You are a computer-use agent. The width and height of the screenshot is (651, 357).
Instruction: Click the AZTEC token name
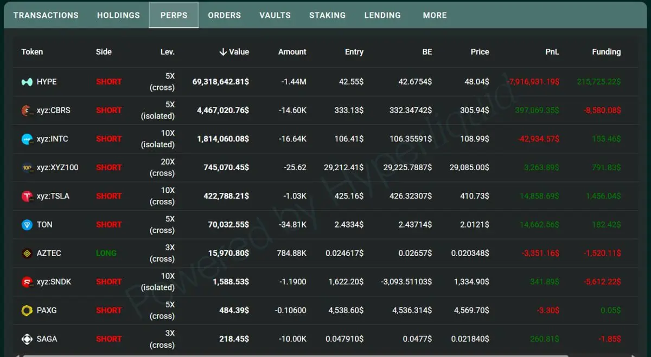click(x=49, y=253)
